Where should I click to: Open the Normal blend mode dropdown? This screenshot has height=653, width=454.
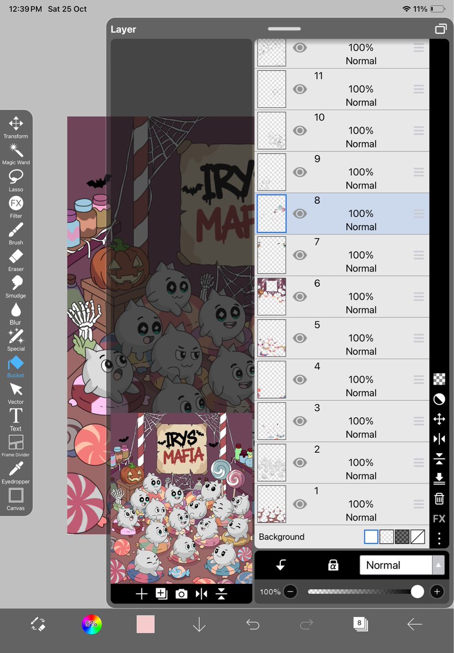point(396,565)
